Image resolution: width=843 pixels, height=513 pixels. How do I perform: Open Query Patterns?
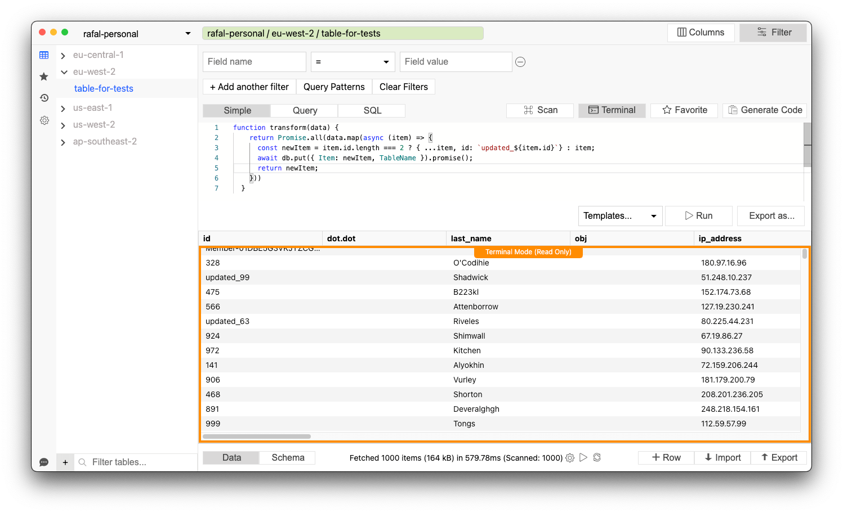pyautogui.click(x=334, y=87)
